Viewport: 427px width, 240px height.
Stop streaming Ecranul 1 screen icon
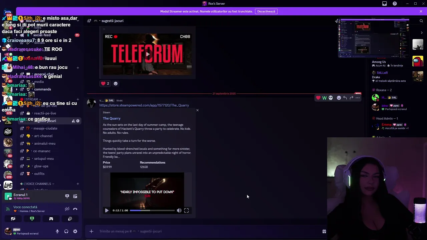click(67, 196)
